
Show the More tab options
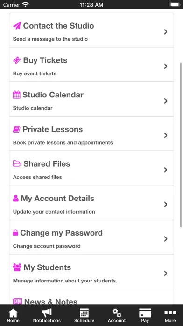pyautogui.click(x=170, y=316)
